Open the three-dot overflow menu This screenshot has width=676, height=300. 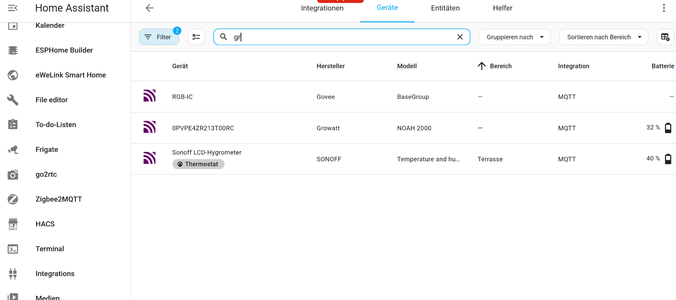point(664,8)
